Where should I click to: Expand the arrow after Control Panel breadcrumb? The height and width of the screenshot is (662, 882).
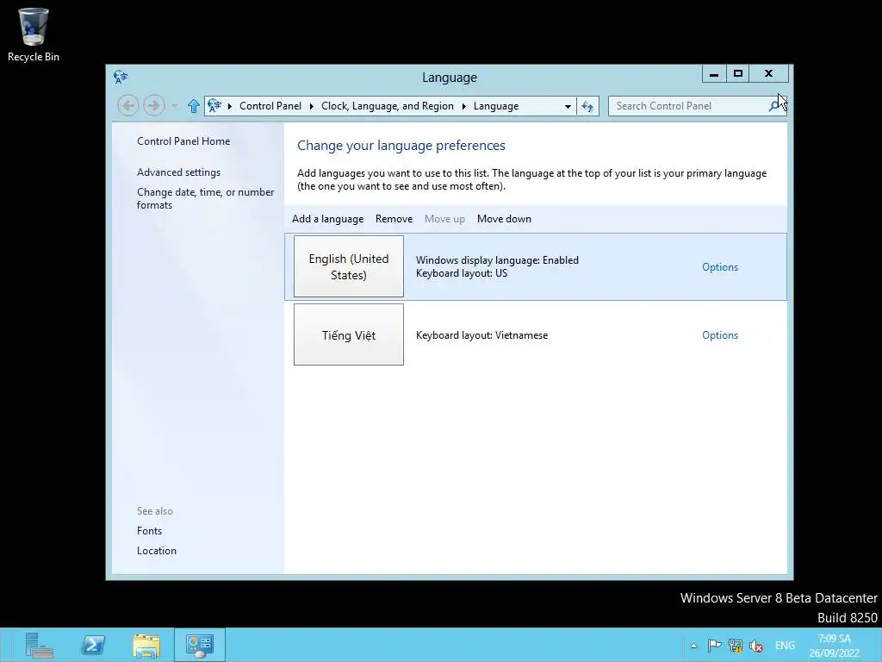coord(312,106)
